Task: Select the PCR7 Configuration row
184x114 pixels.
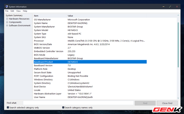Action: tap(90, 76)
